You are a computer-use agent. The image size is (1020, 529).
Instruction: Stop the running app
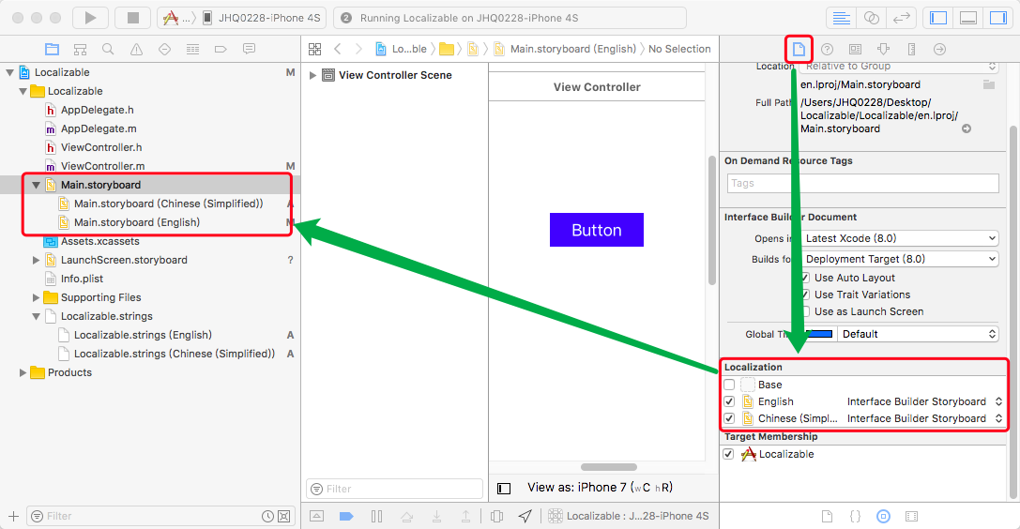pos(132,18)
